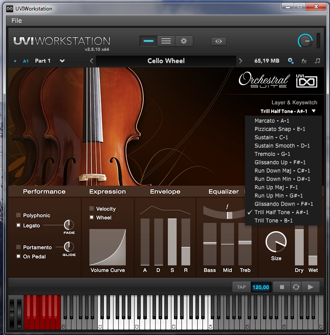Click the TAP tempo button
This screenshot has width=330, height=335.
pyautogui.click(x=241, y=287)
